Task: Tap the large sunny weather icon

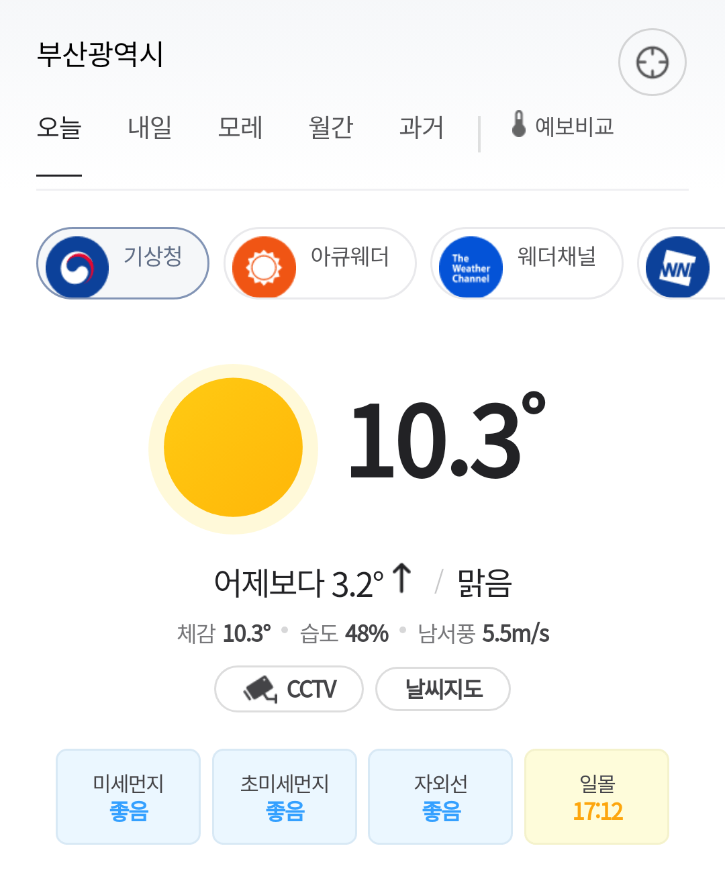Action: pos(233,448)
